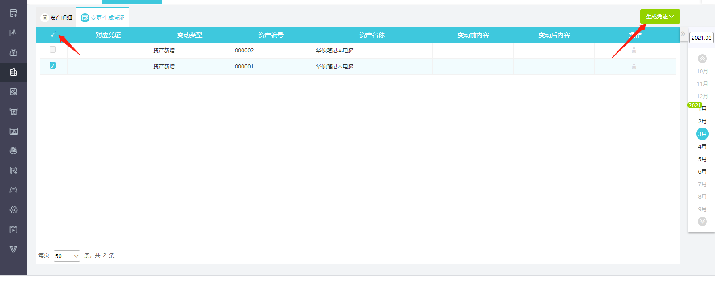Viewport: 715px width, 281px height.
Task: Open the per-page 50 rows dropdown
Action: (x=67, y=256)
